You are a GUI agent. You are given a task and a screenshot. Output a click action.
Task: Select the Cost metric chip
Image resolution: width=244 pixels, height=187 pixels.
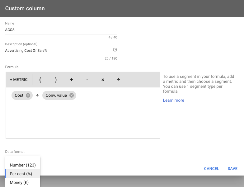19,96
